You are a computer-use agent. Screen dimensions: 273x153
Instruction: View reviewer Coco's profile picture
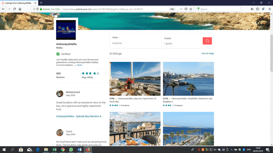[60, 133]
